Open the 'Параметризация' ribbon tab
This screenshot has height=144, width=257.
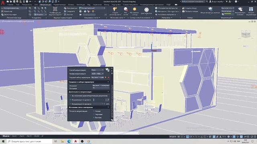coord(59,5)
